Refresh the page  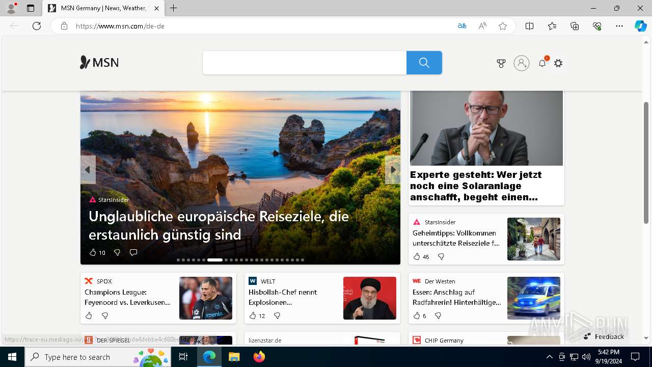[x=37, y=26]
